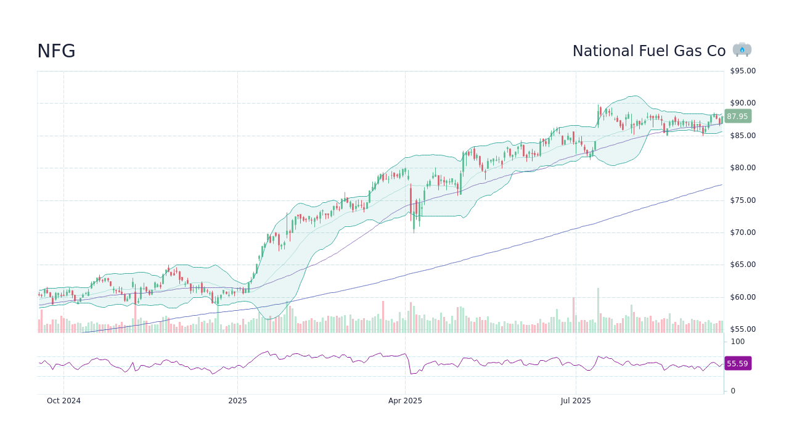789x444 pixels.
Task: Expand the Apr 2025 axis label
Action: point(406,401)
